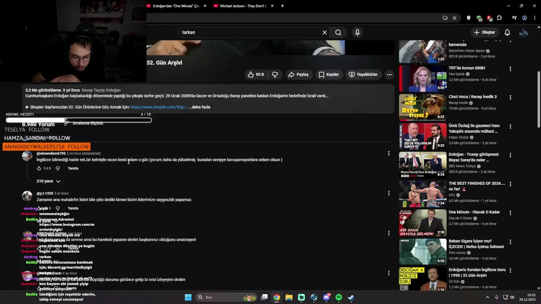Open options for sinaerdem6795's comment
This screenshot has height=304, width=541.
click(x=389, y=153)
